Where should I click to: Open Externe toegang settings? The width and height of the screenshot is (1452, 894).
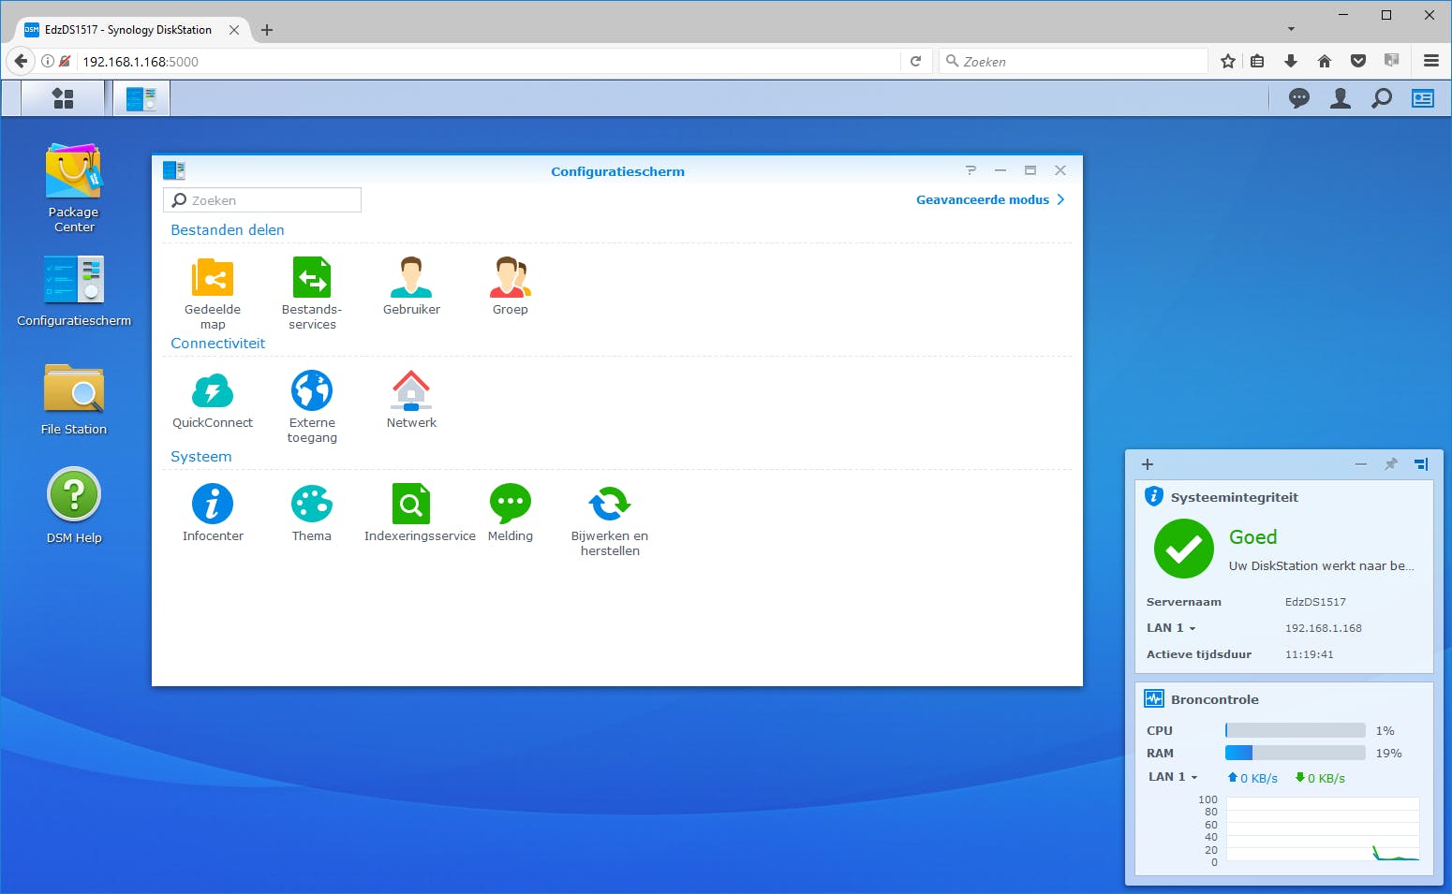coord(312,406)
